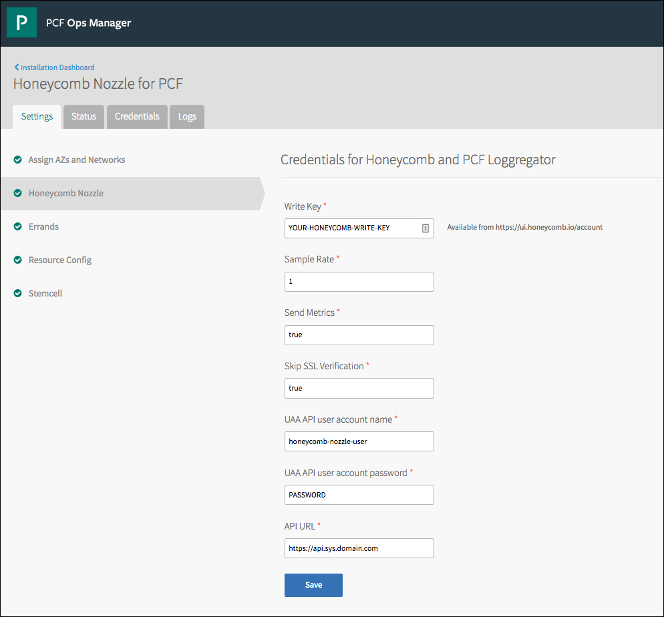Open the Credentials tab
Screen dimensions: 664x617
[x=137, y=117]
